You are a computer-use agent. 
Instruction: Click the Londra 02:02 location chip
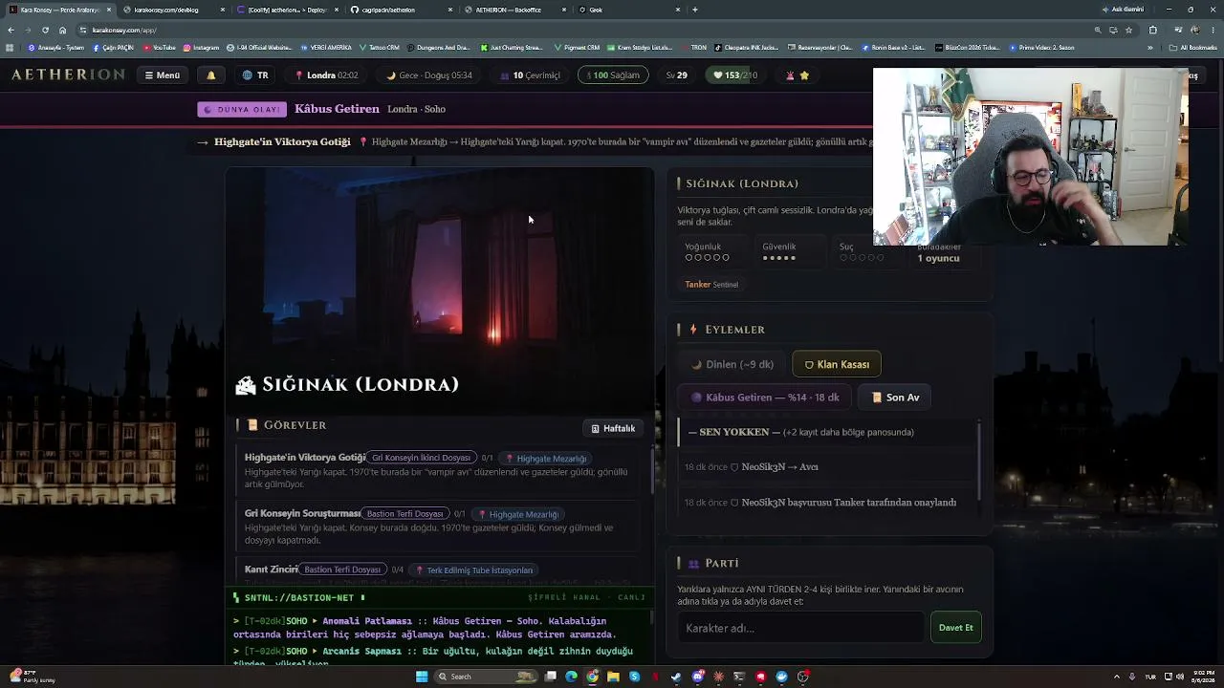(327, 75)
